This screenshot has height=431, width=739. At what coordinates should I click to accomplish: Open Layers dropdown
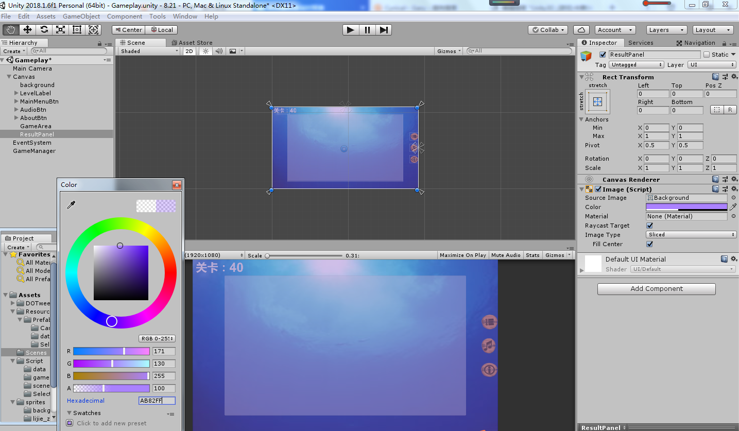(x=666, y=30)
